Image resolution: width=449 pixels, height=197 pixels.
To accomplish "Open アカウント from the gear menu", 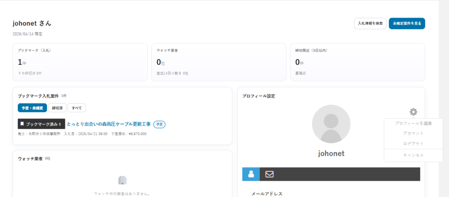I will 407,133.
